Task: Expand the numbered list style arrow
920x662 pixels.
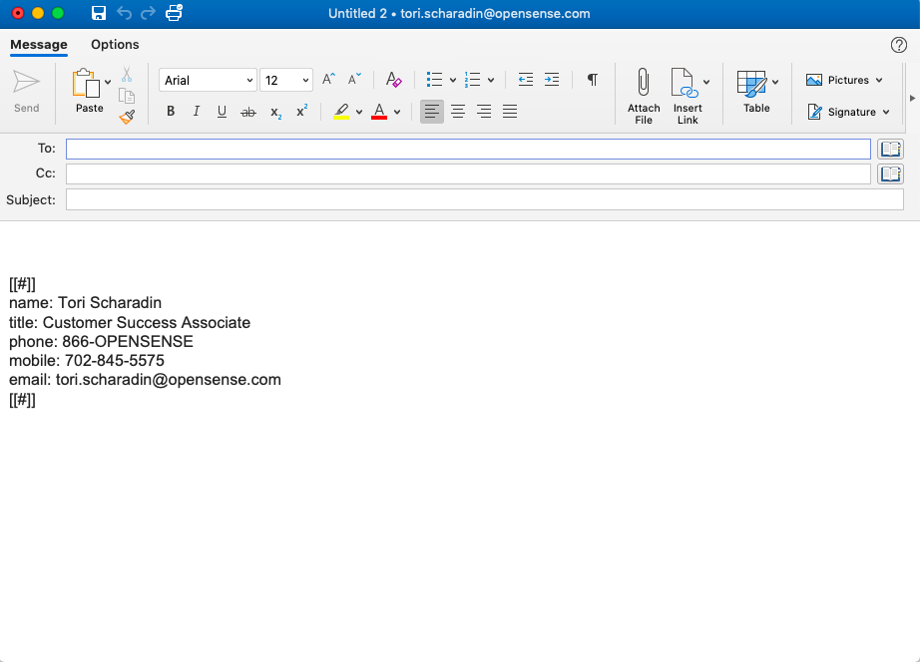Action: tap(491, 81)
